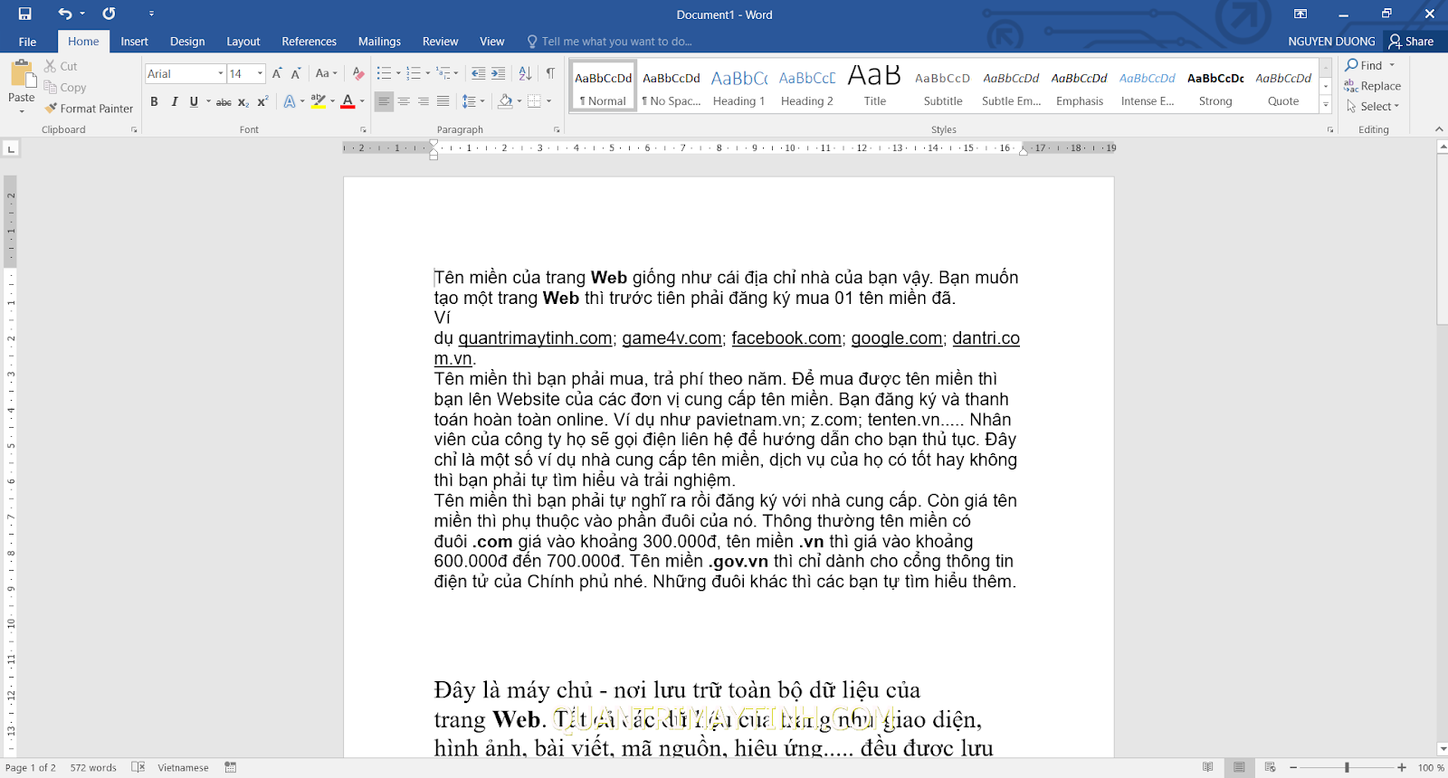
Task: Toggle Bold formatting
Action: pos(154,101)
